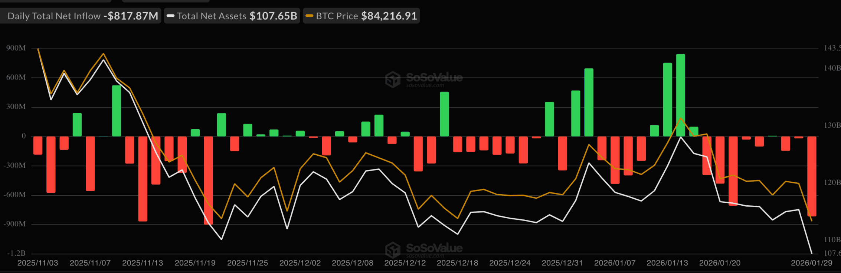Click the orange BTC Price legend marker
Viewport: 841px width, 273px height.
click(309, 16)
